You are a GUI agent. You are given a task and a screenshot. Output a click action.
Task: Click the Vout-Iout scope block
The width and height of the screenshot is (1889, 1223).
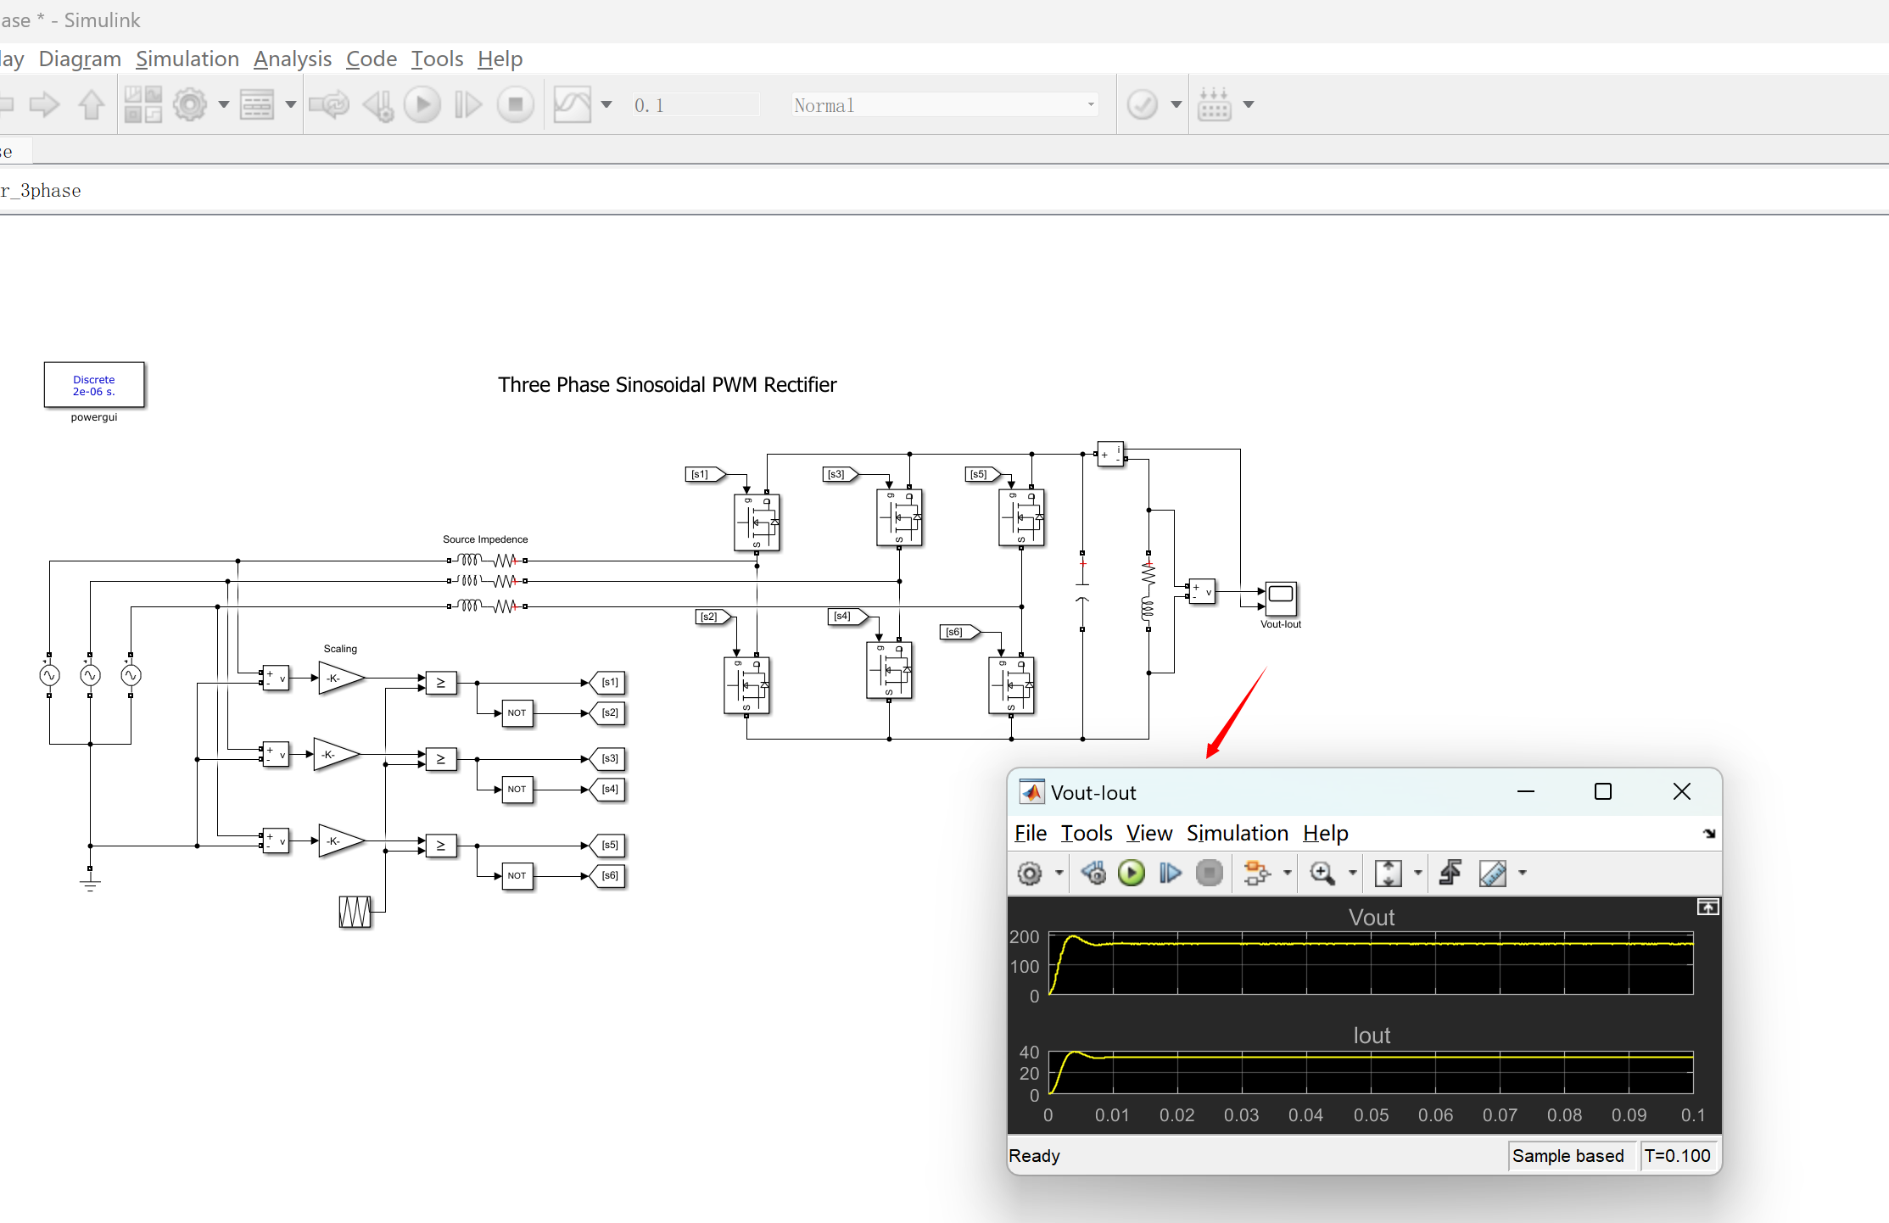pyautogui.click(x=1280, y=598)
